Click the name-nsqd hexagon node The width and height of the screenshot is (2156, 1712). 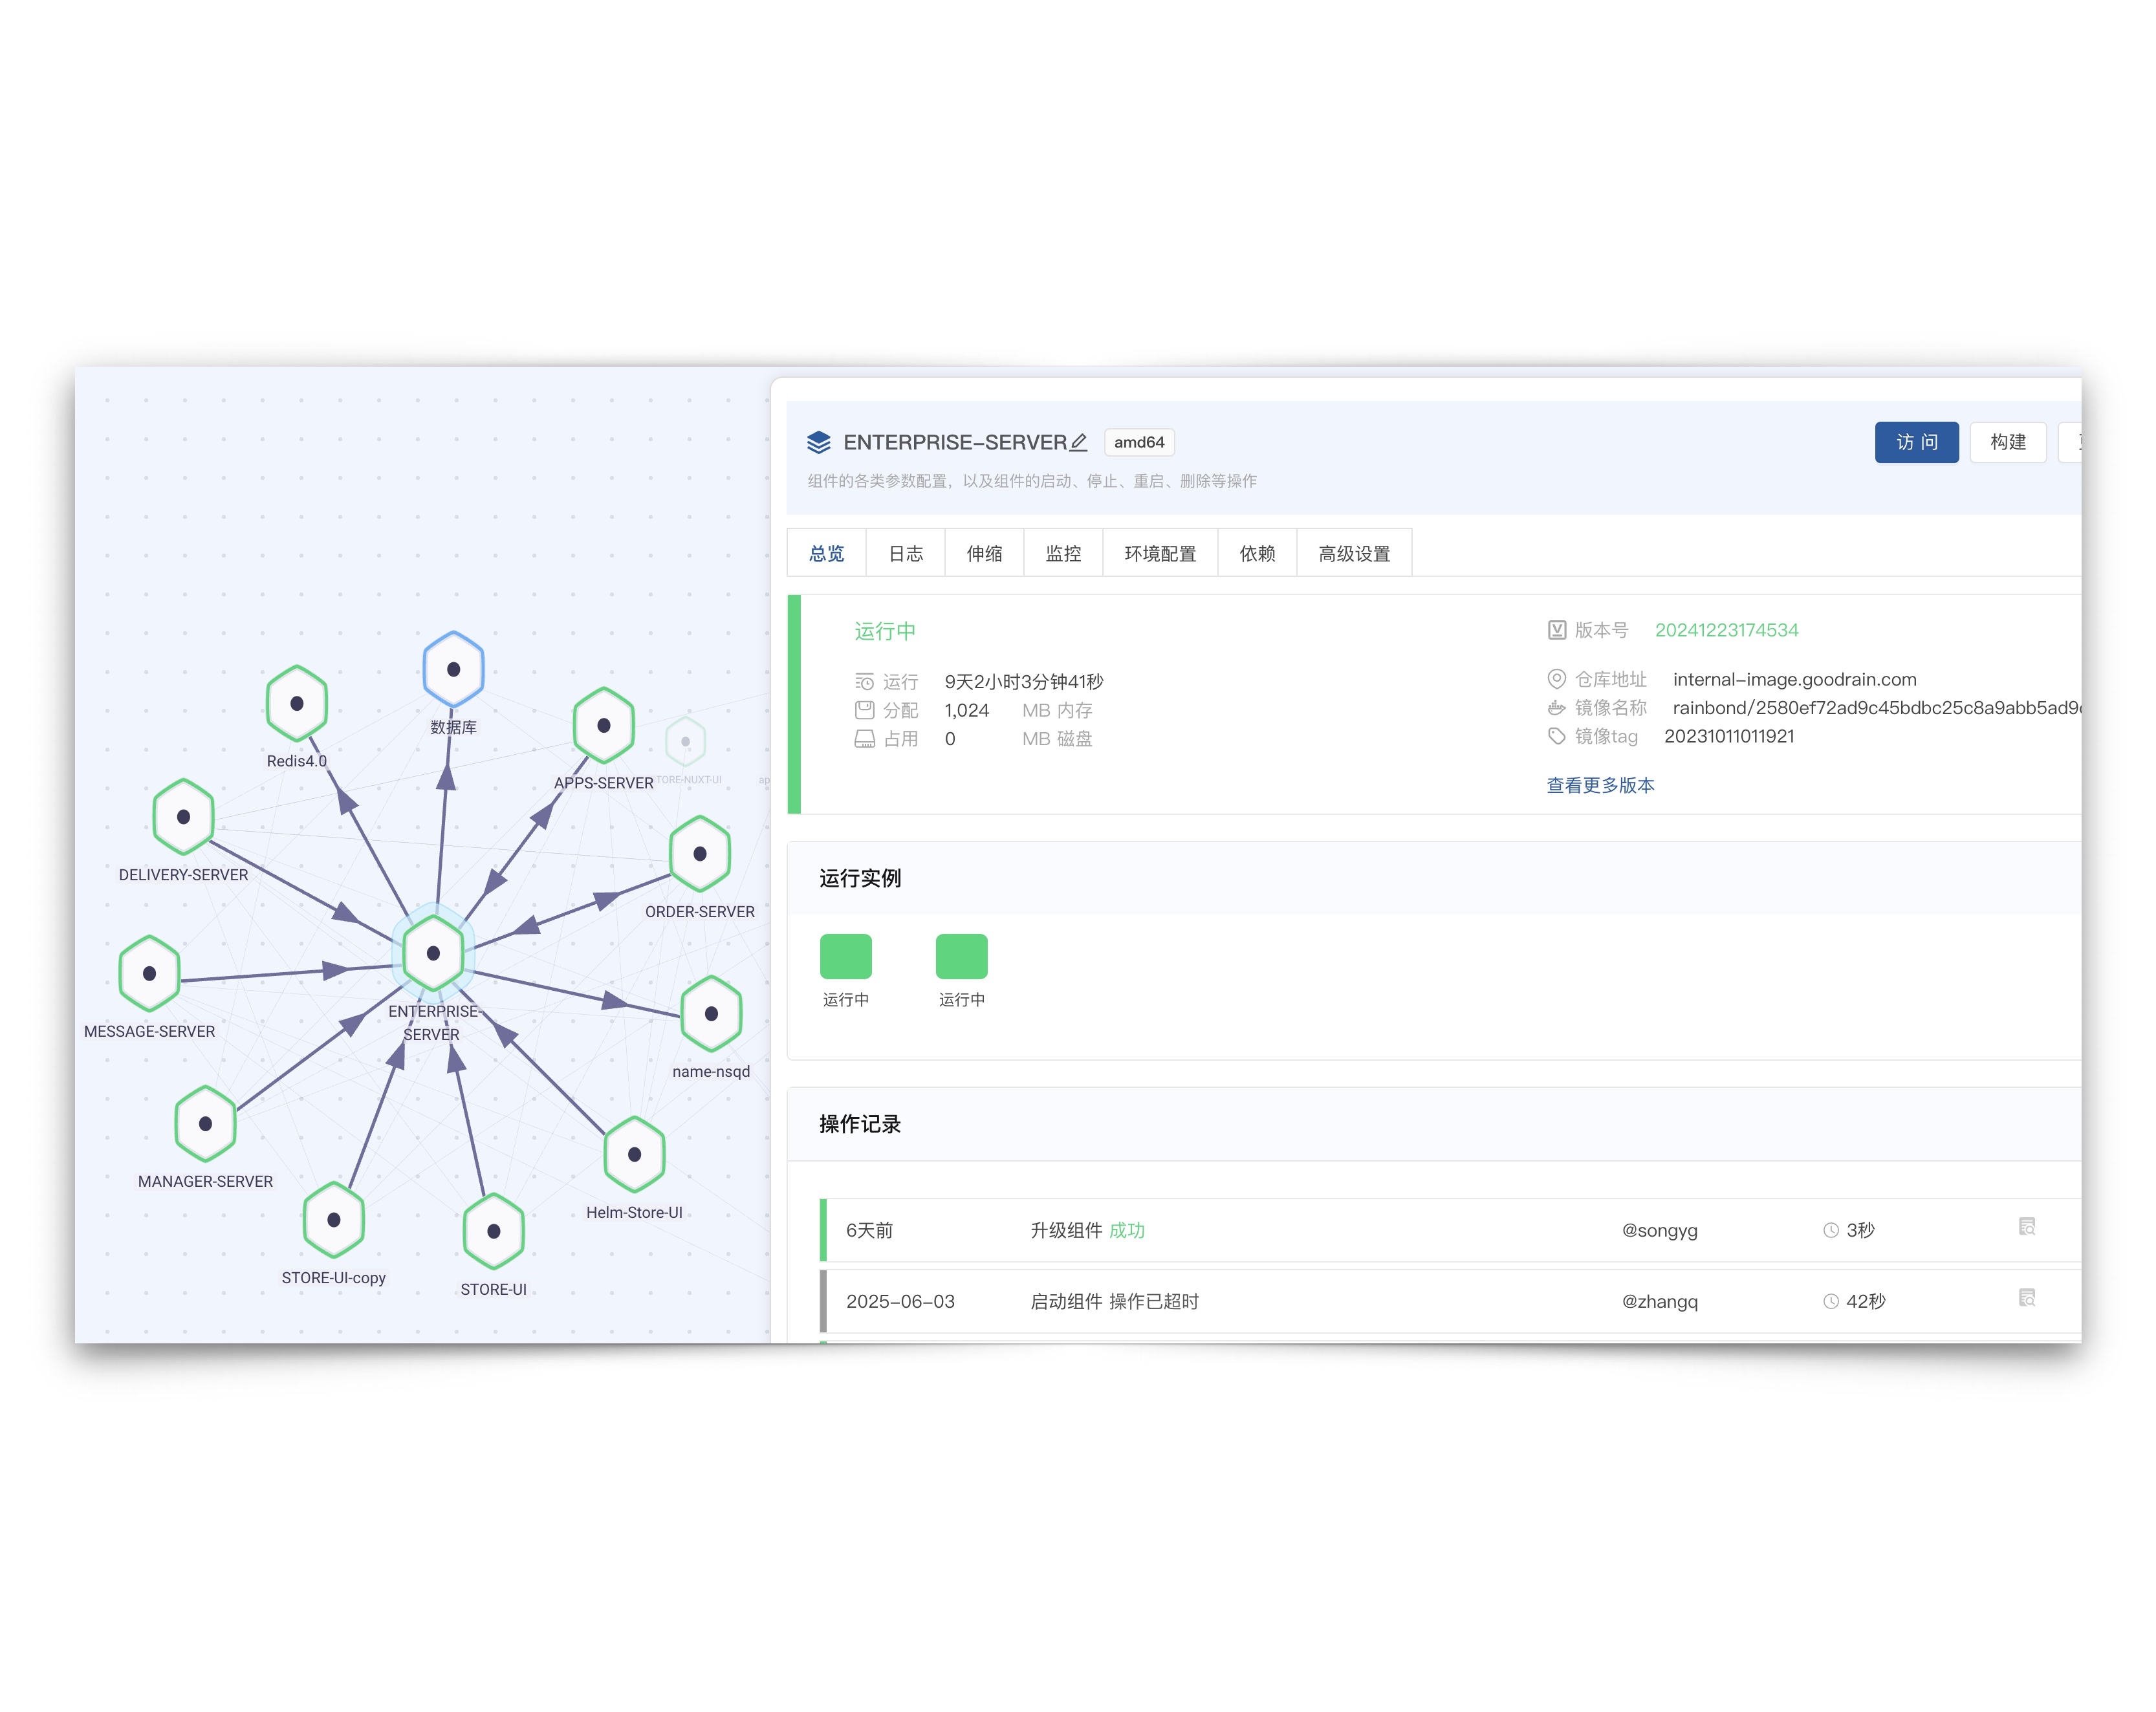point(711,1013)
